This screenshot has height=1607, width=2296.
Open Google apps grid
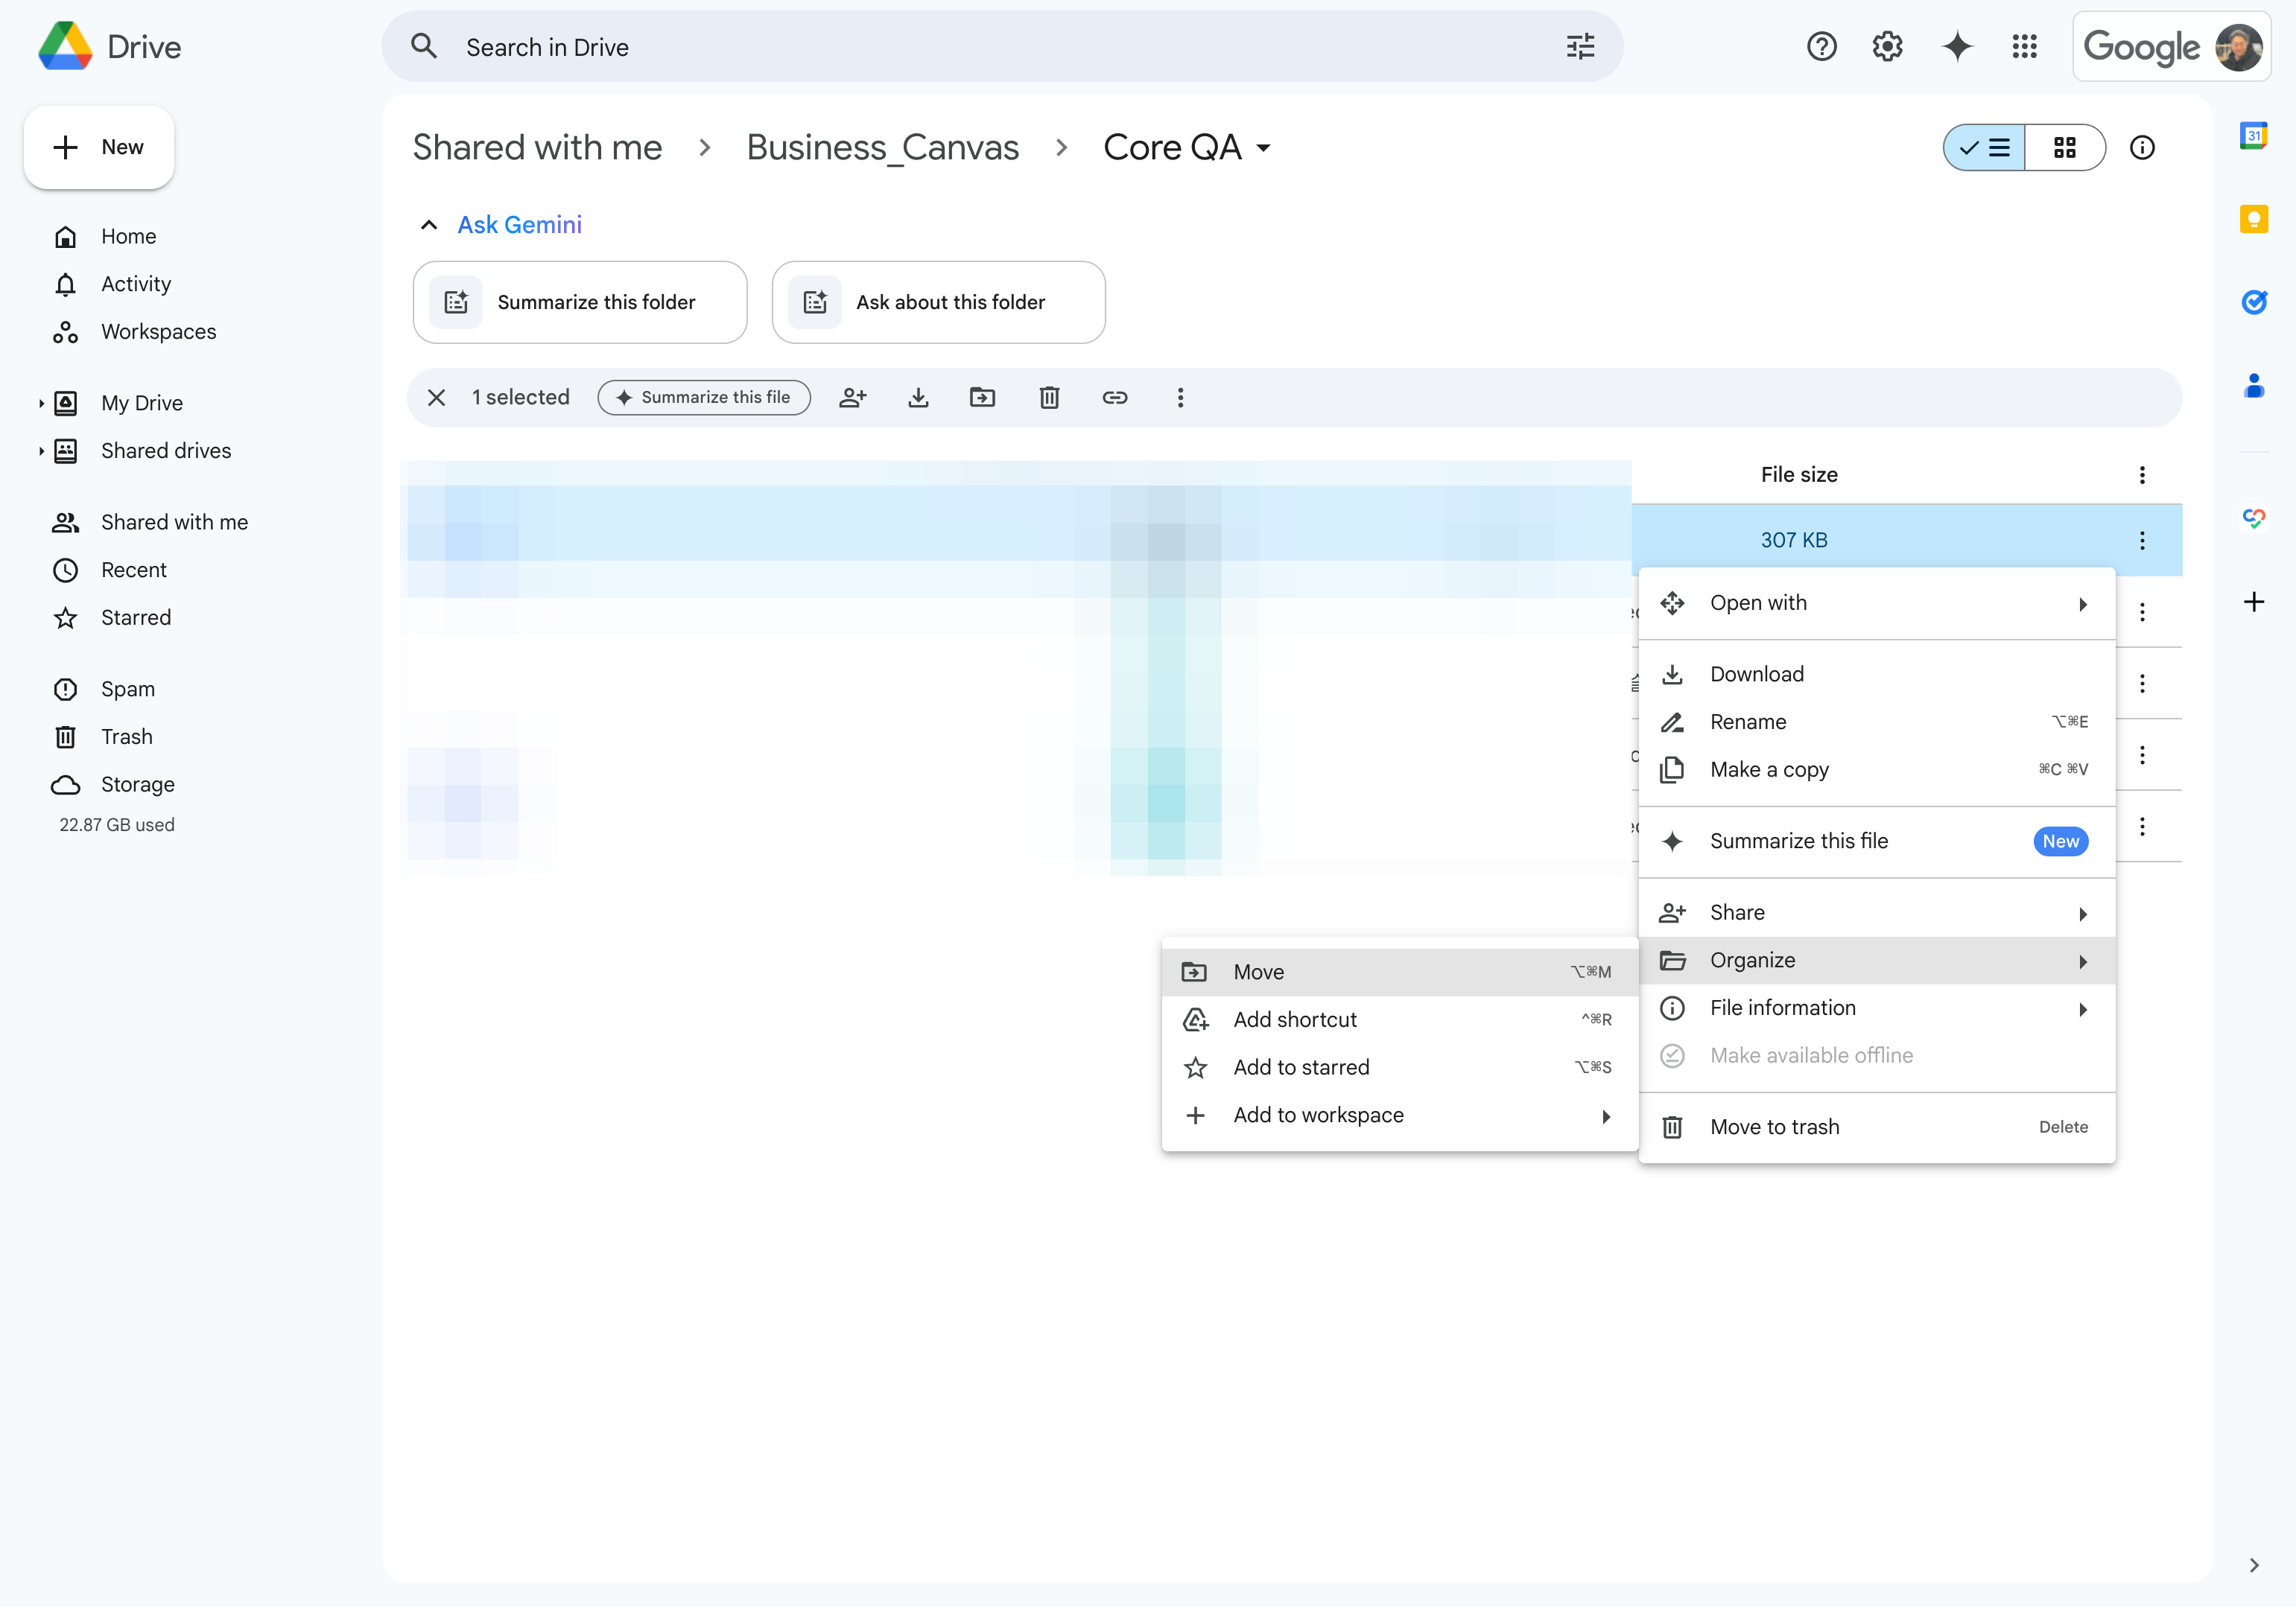point(2024,46)
